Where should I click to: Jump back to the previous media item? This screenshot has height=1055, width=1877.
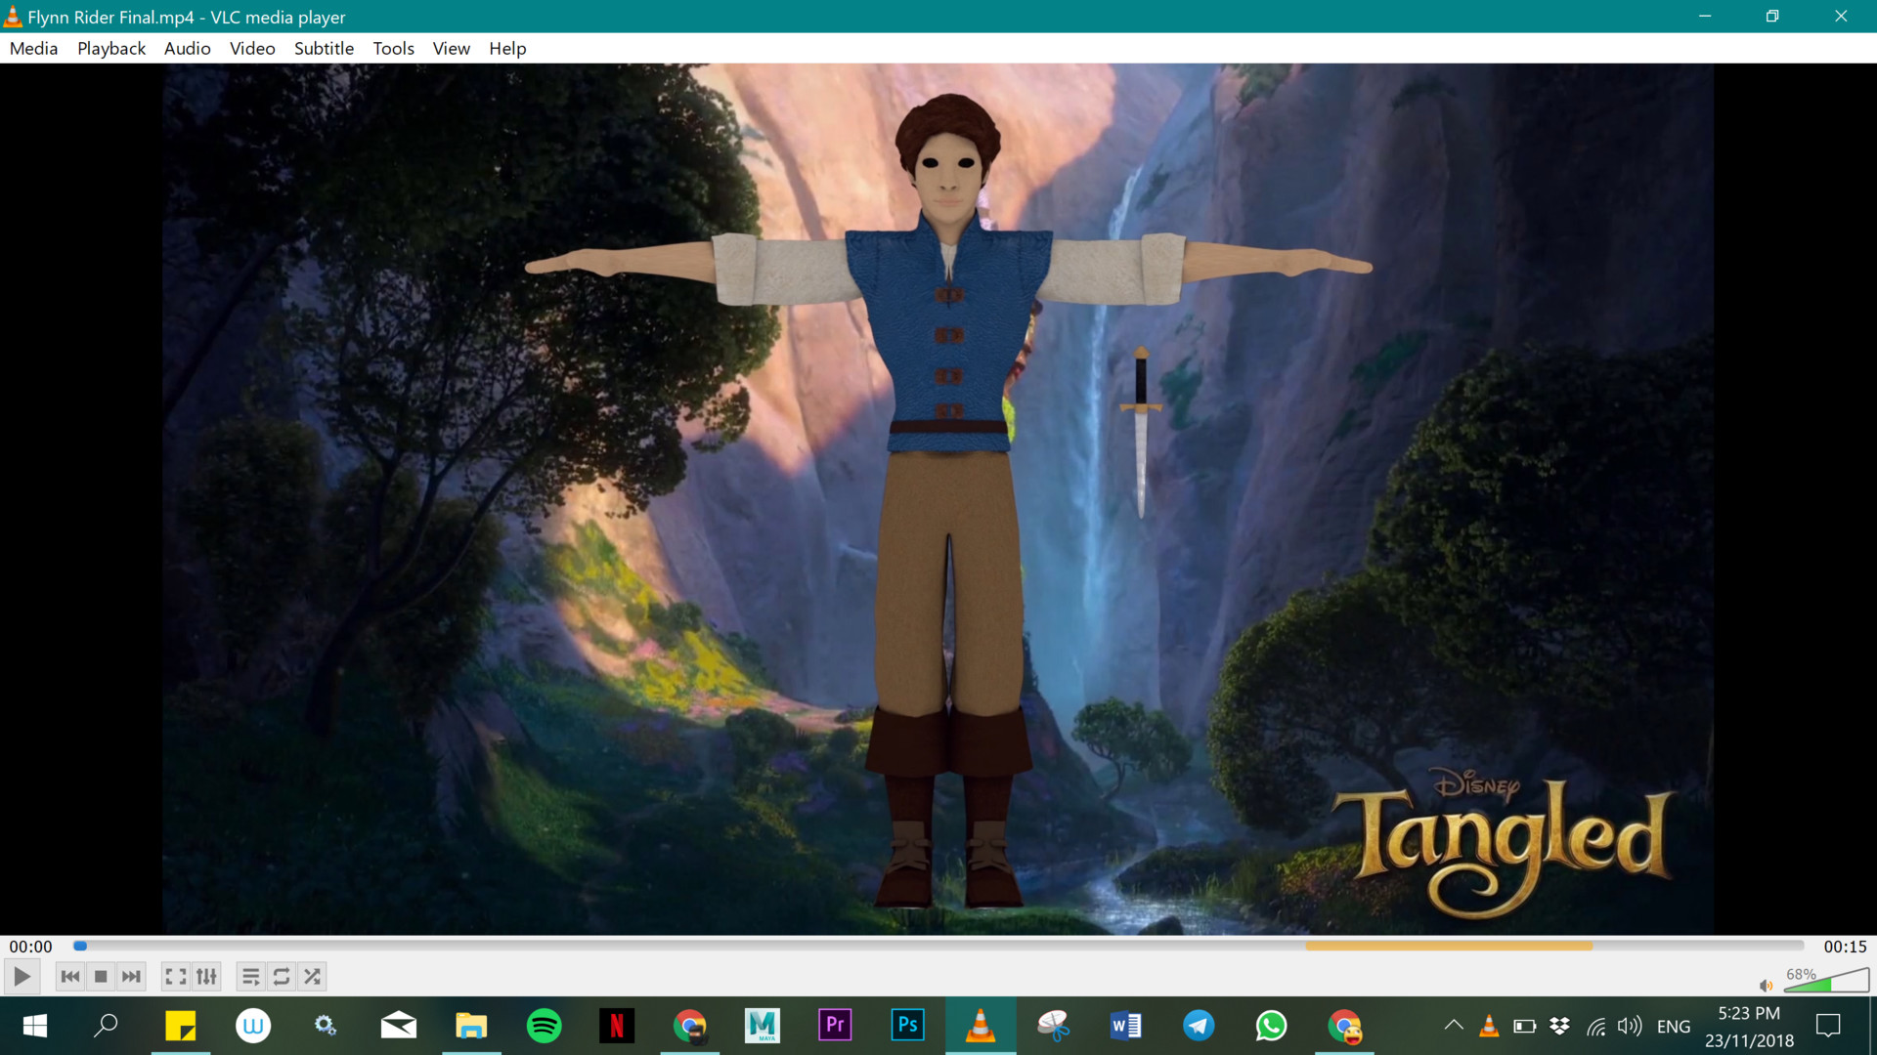tap(69, 976)
